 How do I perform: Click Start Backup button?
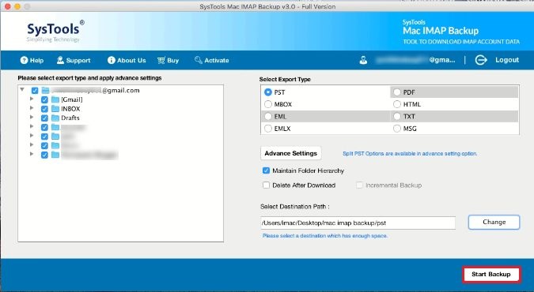(491, 275)
